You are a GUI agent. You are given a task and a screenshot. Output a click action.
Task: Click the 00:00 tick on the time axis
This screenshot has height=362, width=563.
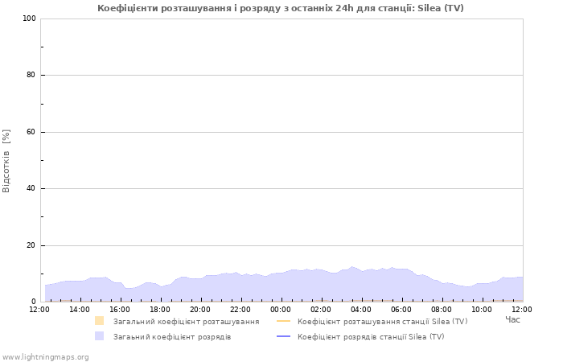coord(281,309)
